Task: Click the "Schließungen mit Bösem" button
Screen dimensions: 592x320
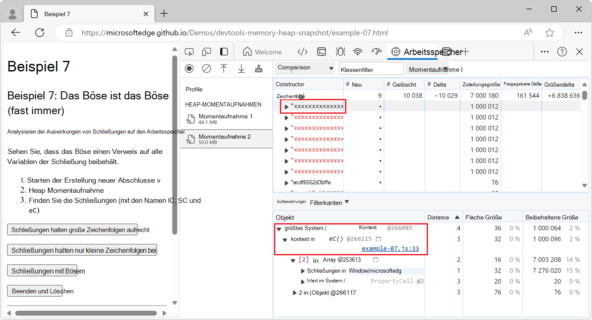Action: (x=42, y=271)
